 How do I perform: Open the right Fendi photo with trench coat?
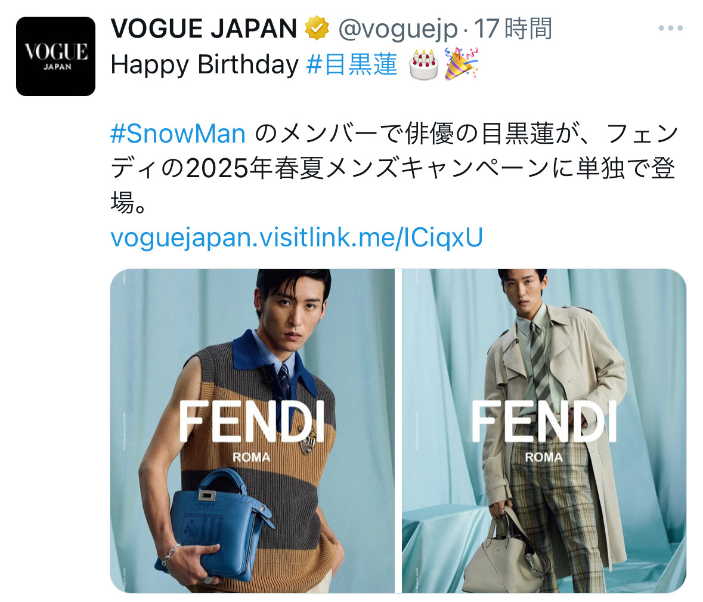(544, 431)
